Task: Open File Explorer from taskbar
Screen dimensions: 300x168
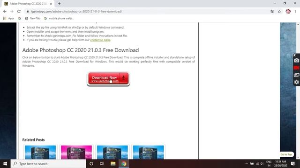Action: [113, 164]
